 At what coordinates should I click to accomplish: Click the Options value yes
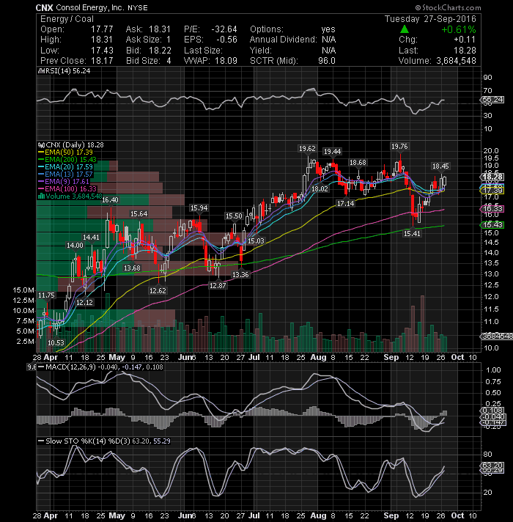click(x=328, y=29)
